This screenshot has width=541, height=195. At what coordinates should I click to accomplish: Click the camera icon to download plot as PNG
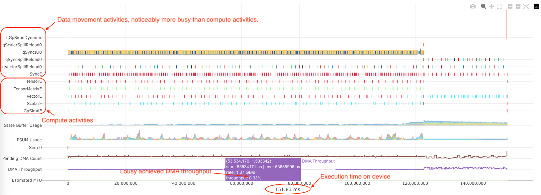click(x=473, y=6)
